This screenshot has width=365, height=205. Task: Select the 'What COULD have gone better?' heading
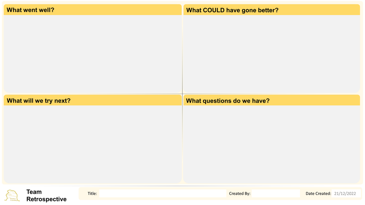pyautogui.click(x=232, y=10)
